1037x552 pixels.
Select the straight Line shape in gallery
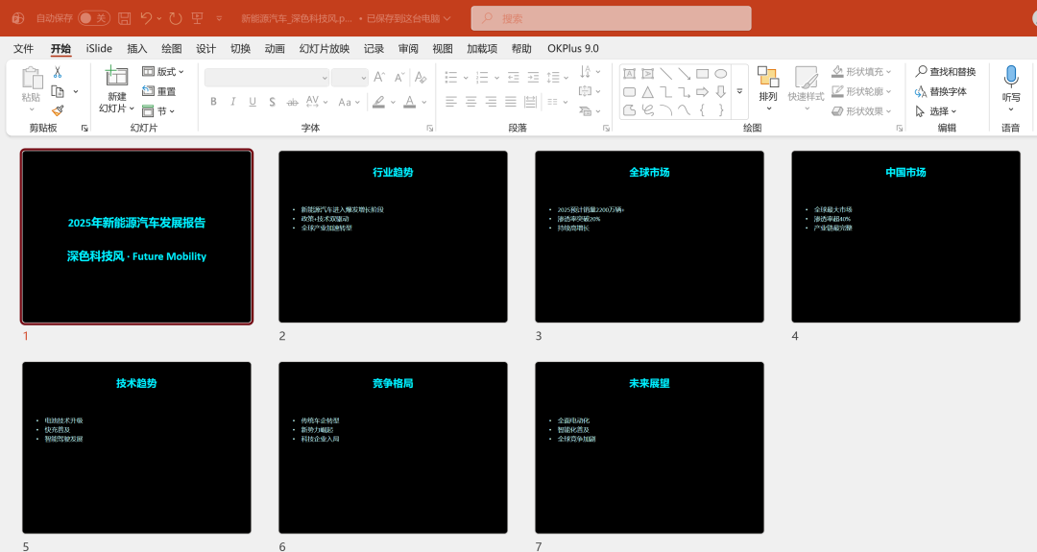[x=666, y=73]
